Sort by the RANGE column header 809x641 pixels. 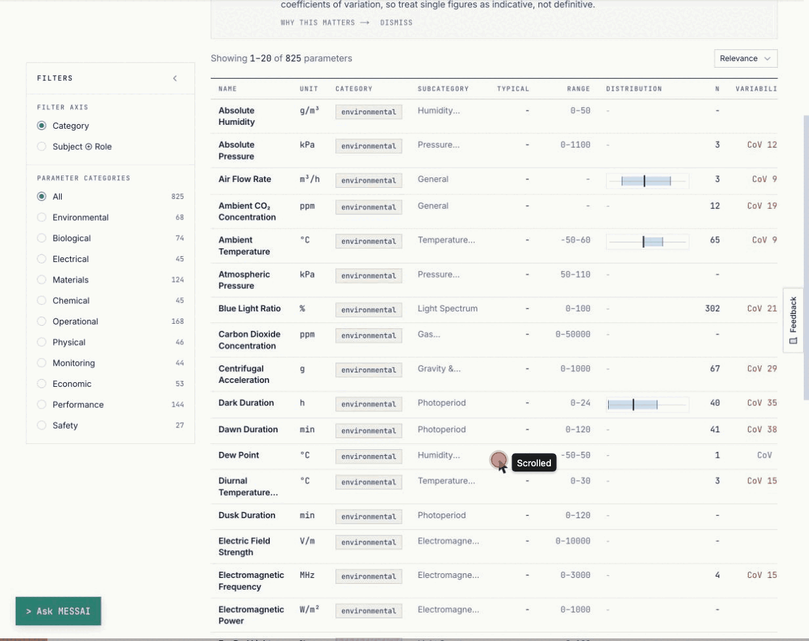(x=579, y=89)
